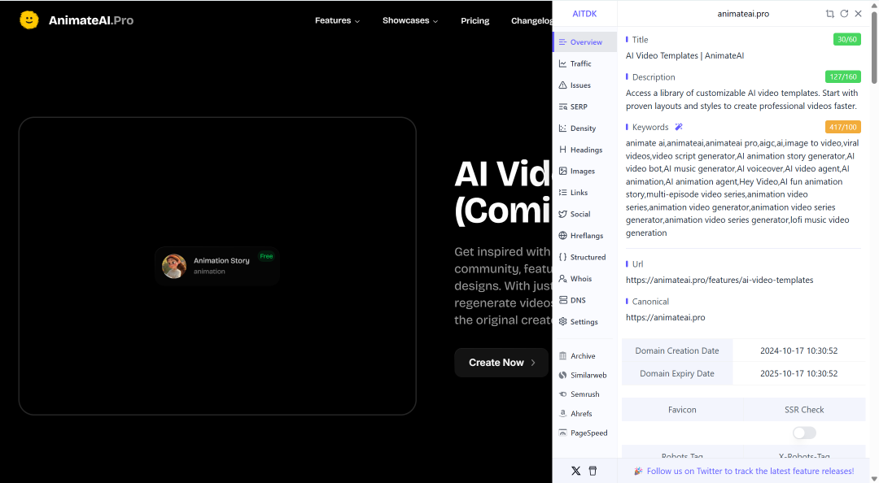879x483 pixels.
Task: Open the Issues sidebar tab
Action: coord(584,85)
